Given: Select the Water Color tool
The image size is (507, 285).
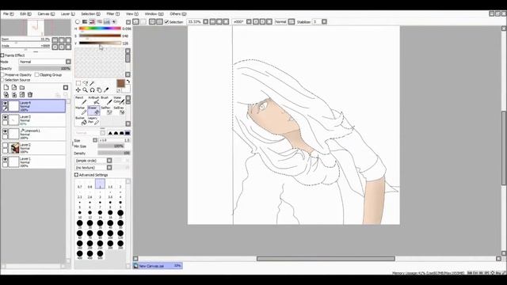Looking at the screenshot, I should (118, 101).
